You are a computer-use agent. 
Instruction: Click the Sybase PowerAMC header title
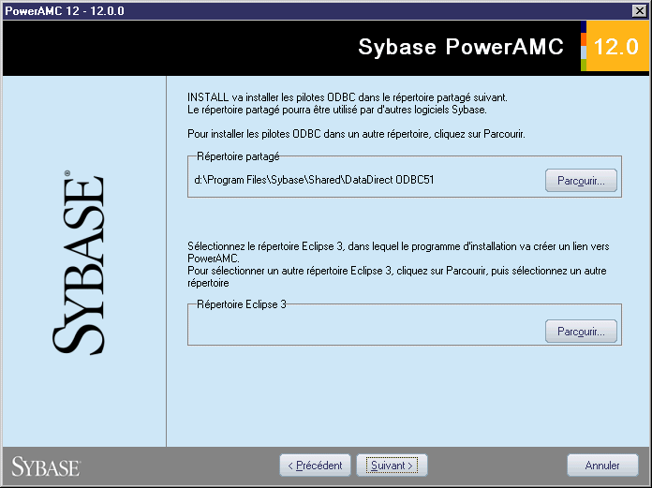[461, 47]
